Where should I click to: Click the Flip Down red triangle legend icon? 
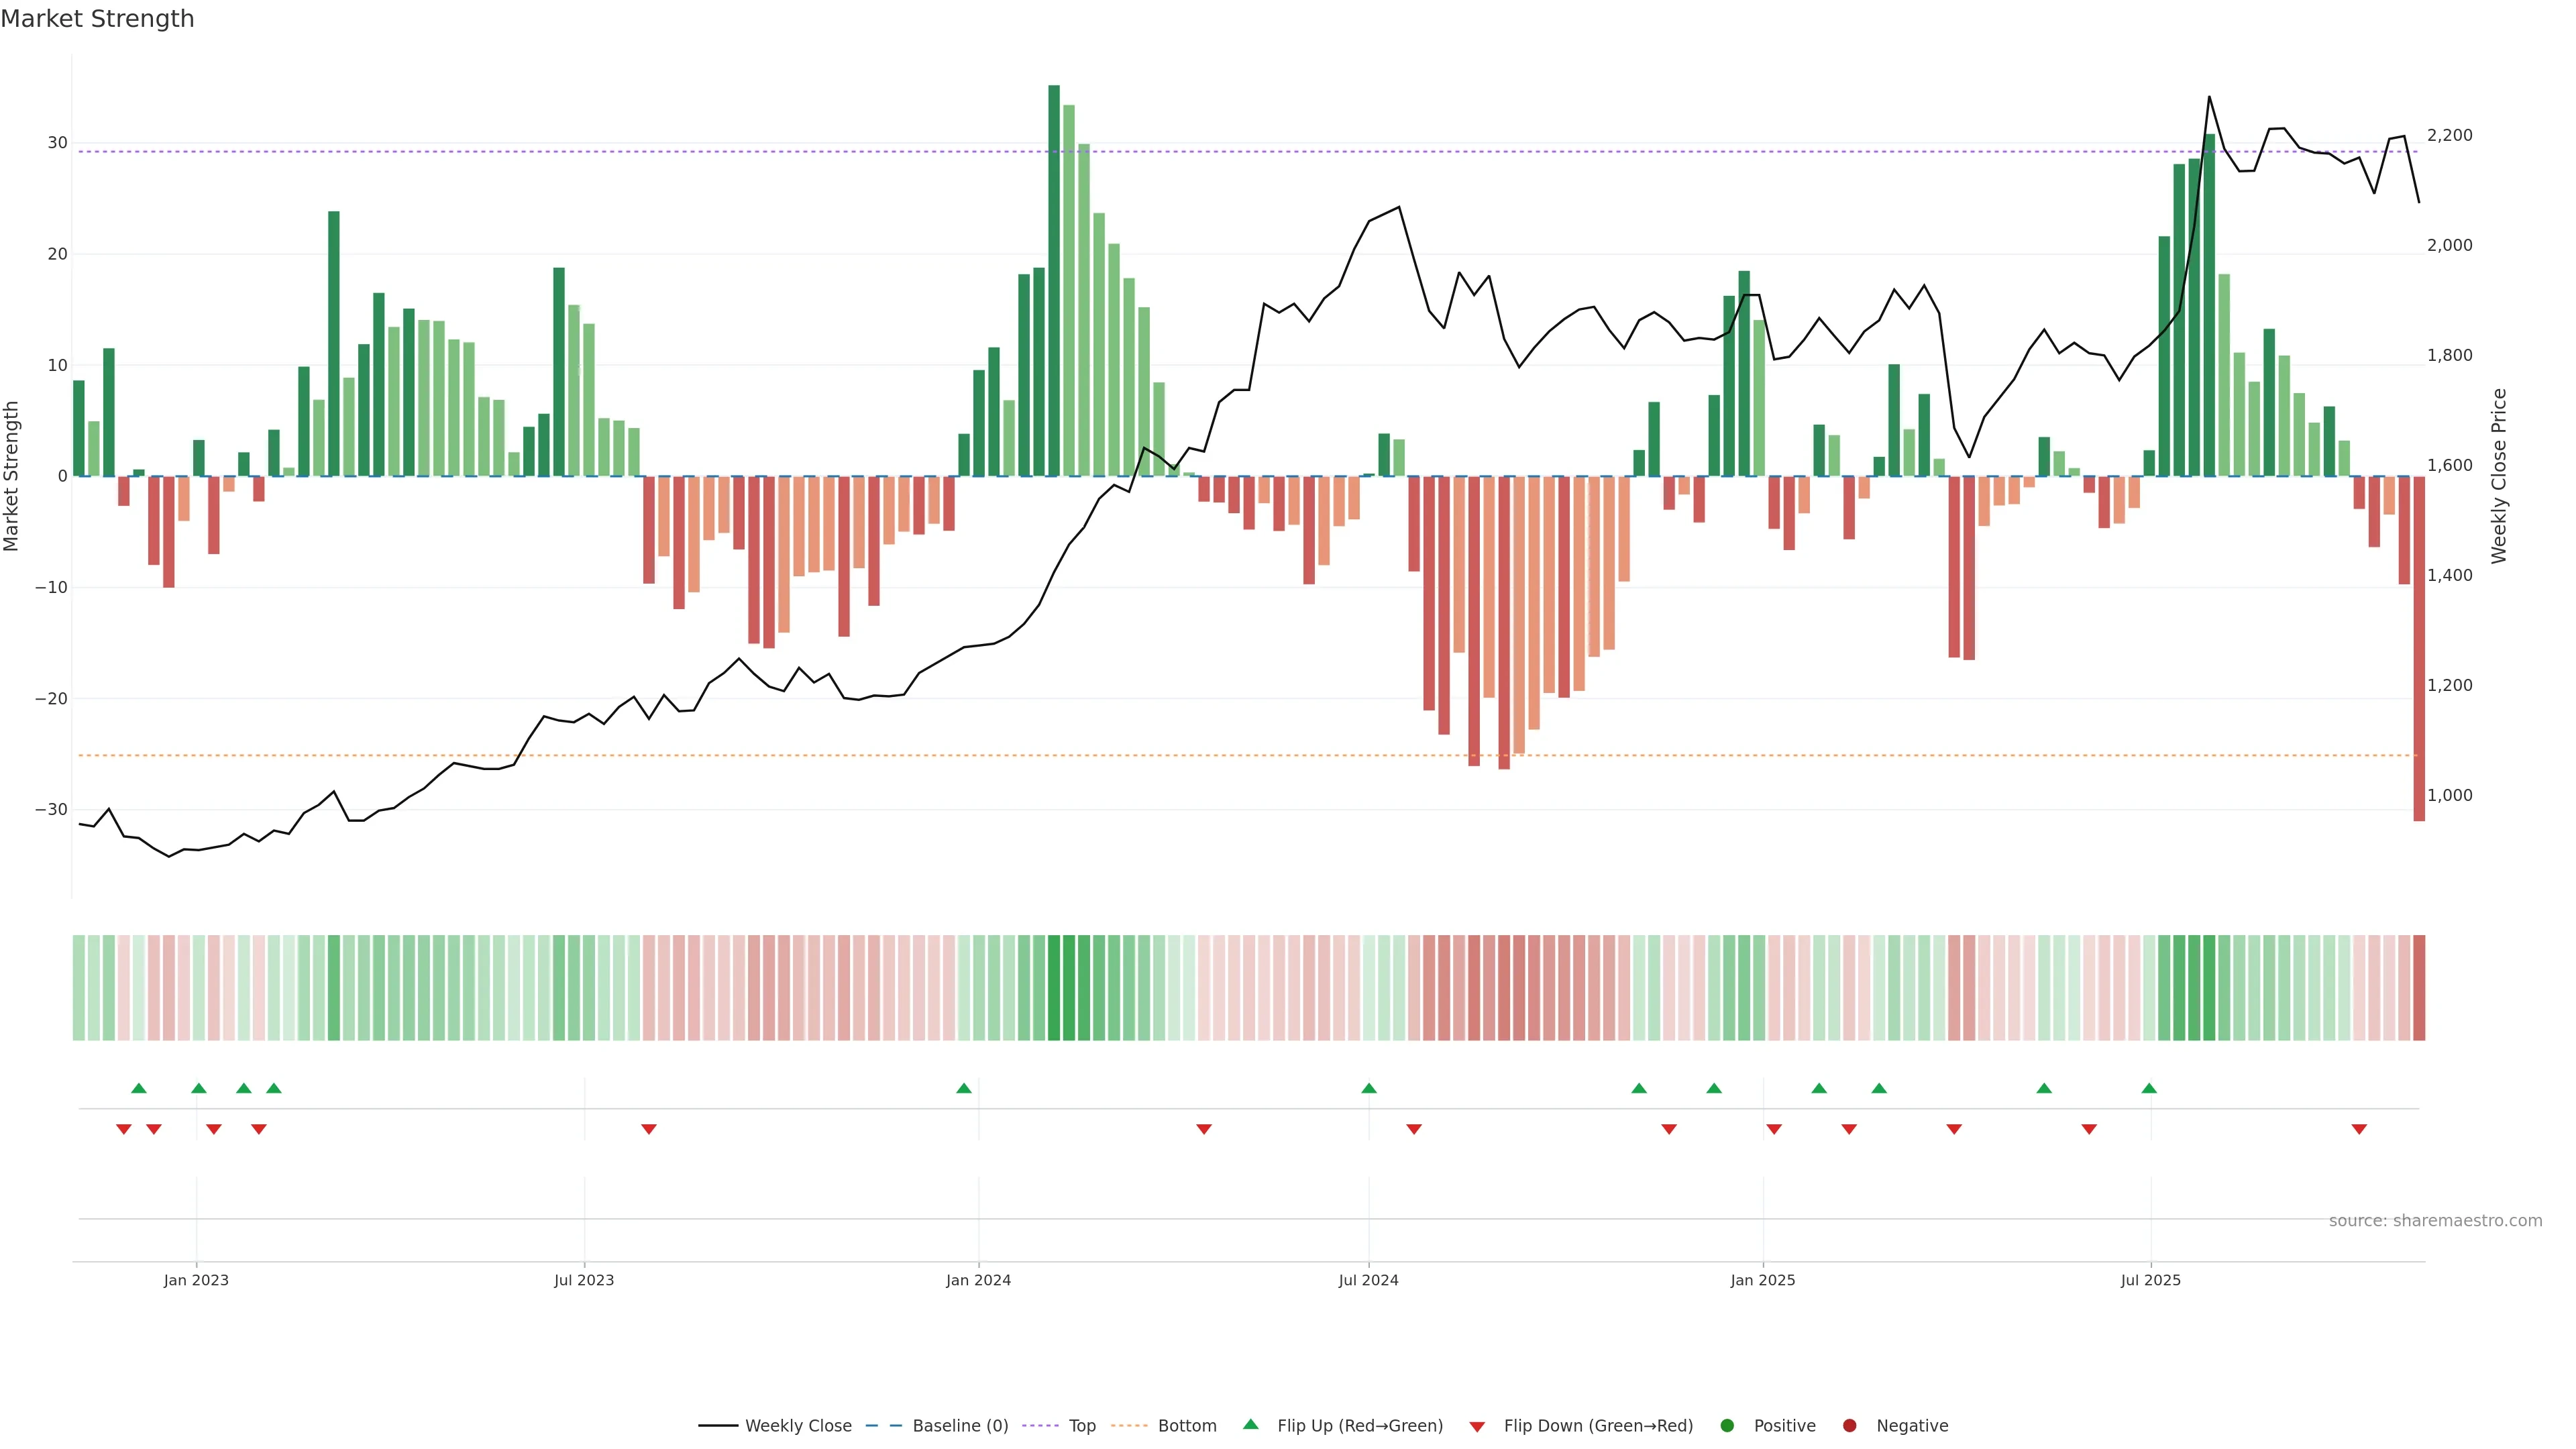pyautogui.click(x=1476, y=1426)
